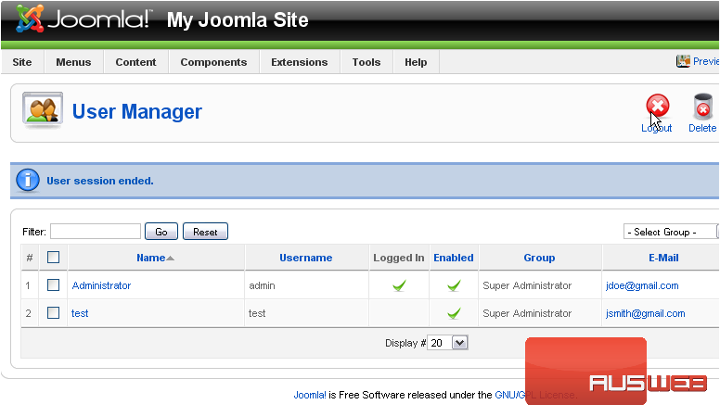The width and height of the screenshot is (720, 417).
Task: Open the Display # dropdown arrow
Action: point(459,343)
